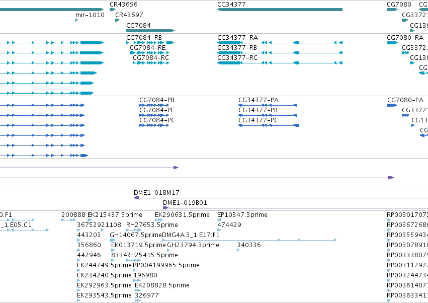The width and height of the screenshot is (428, 303).
Task: Select EST EP10347.3prime
Action: pos(242,215)
